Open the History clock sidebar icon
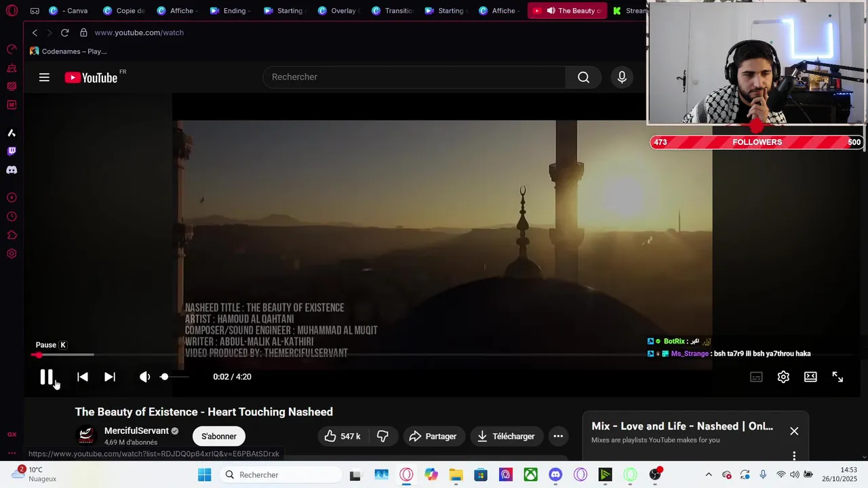Viewport: 868px width, 488px height. [12, 217]
